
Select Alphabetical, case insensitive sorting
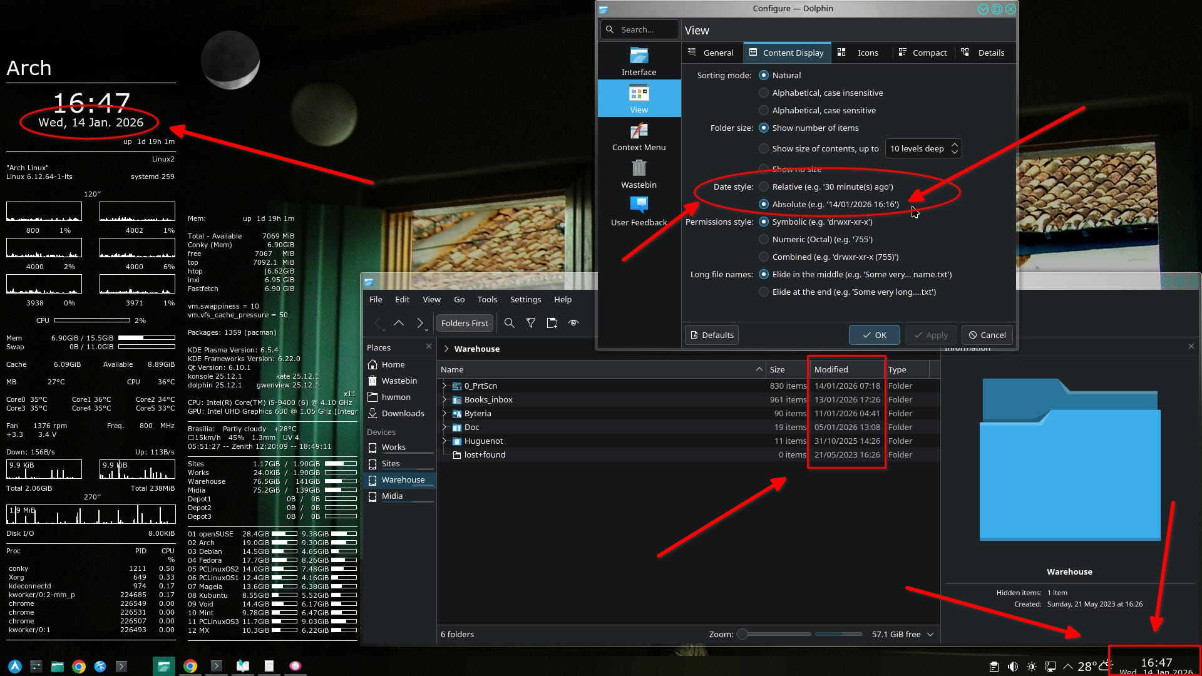[x=764, y=93]
